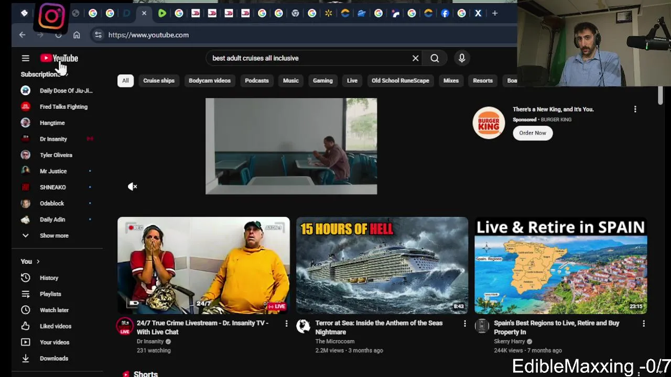Open The Microcosm channel avatar
This screenshot has width=671, height=377.
click(303, 326)
